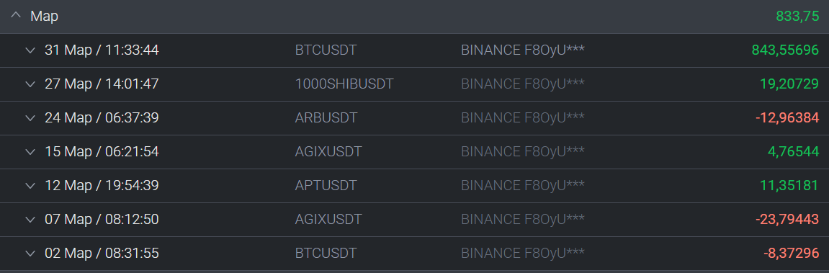
Task: Expand the 12 Мар 19:54:39 trade chevron
Action: 31,186
